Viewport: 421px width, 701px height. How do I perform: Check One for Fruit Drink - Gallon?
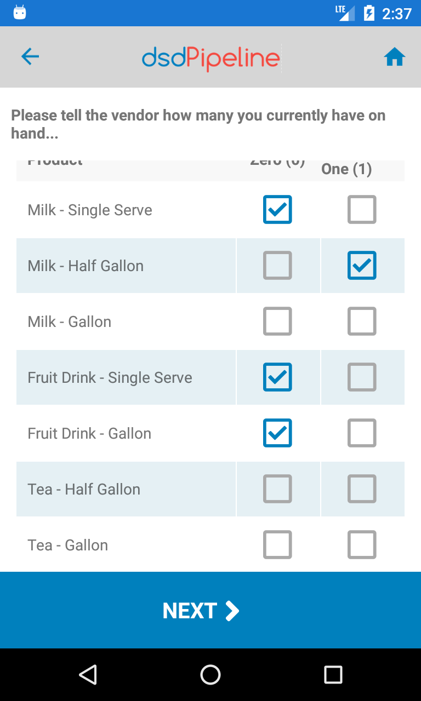362,433
